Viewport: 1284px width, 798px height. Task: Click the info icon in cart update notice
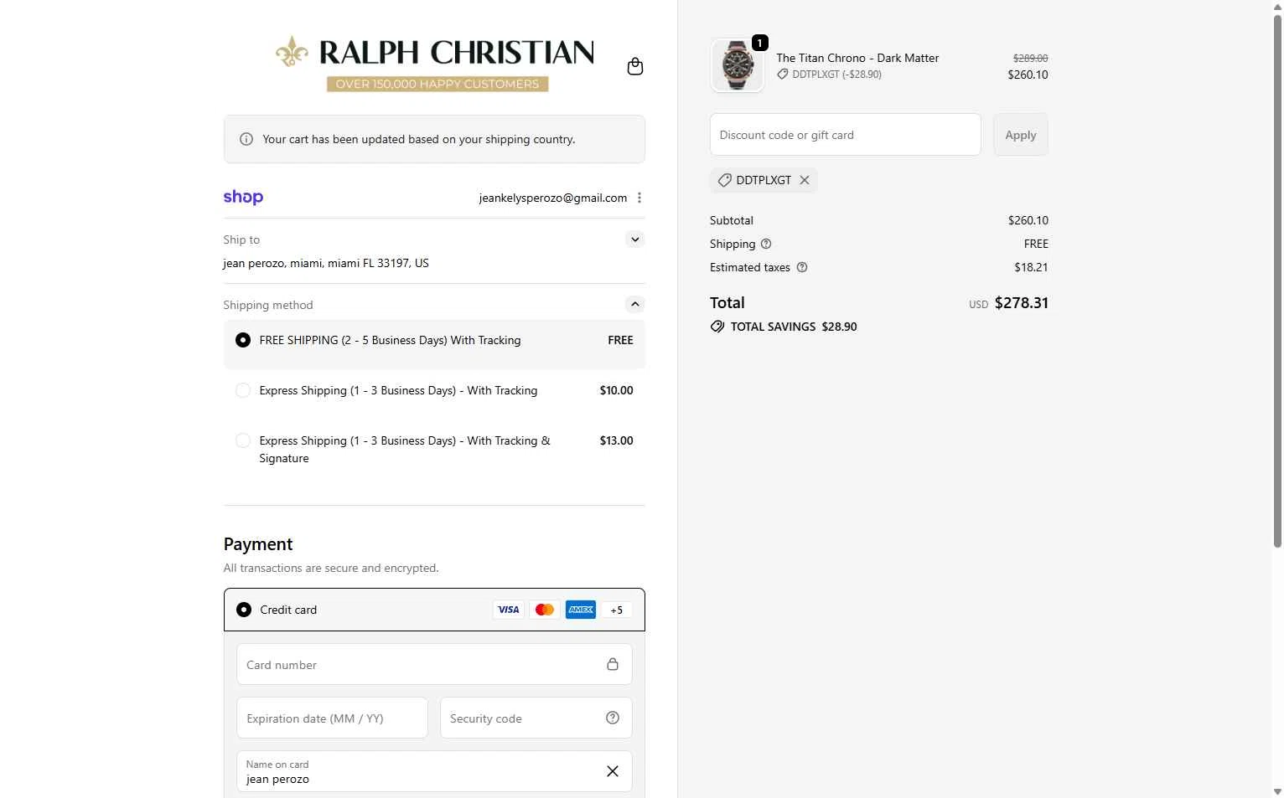tap(246, 139)
